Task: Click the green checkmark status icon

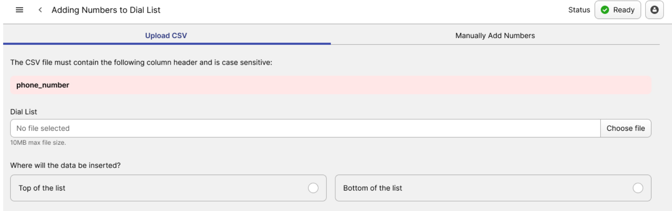Action: point(605,10)
